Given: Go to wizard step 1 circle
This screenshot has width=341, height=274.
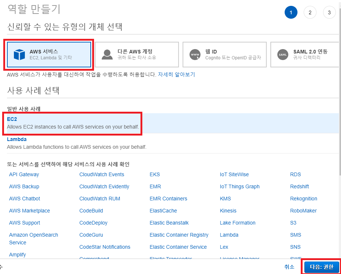Looking at the screenshot, I should pyautogui.click(x=291, y=12).
